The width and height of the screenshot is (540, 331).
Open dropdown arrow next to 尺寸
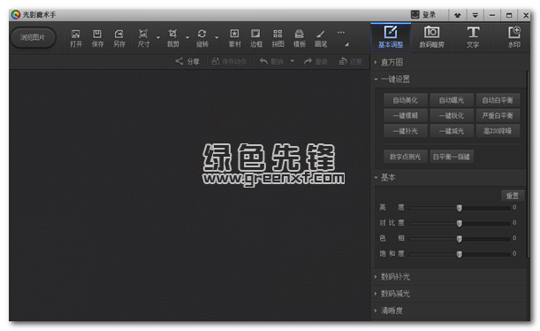click(x=158, y=37)
